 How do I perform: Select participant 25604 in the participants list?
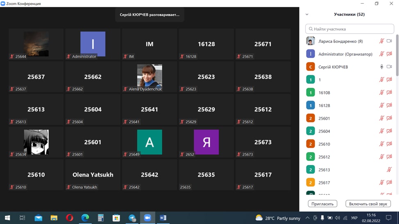click(x=324, y=131)
